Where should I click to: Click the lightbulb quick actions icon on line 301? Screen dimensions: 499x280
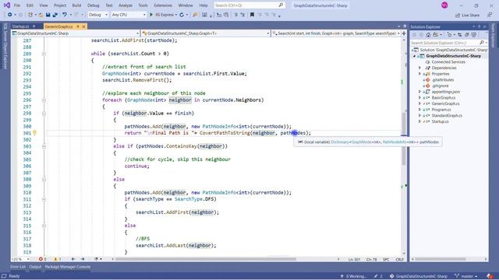click(34, 133)
